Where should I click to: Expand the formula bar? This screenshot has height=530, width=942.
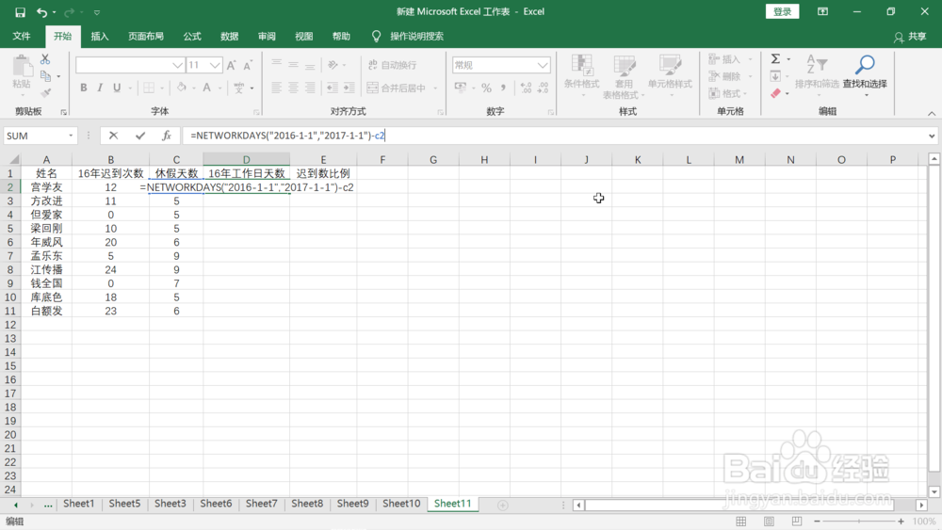tap(932, 136)
